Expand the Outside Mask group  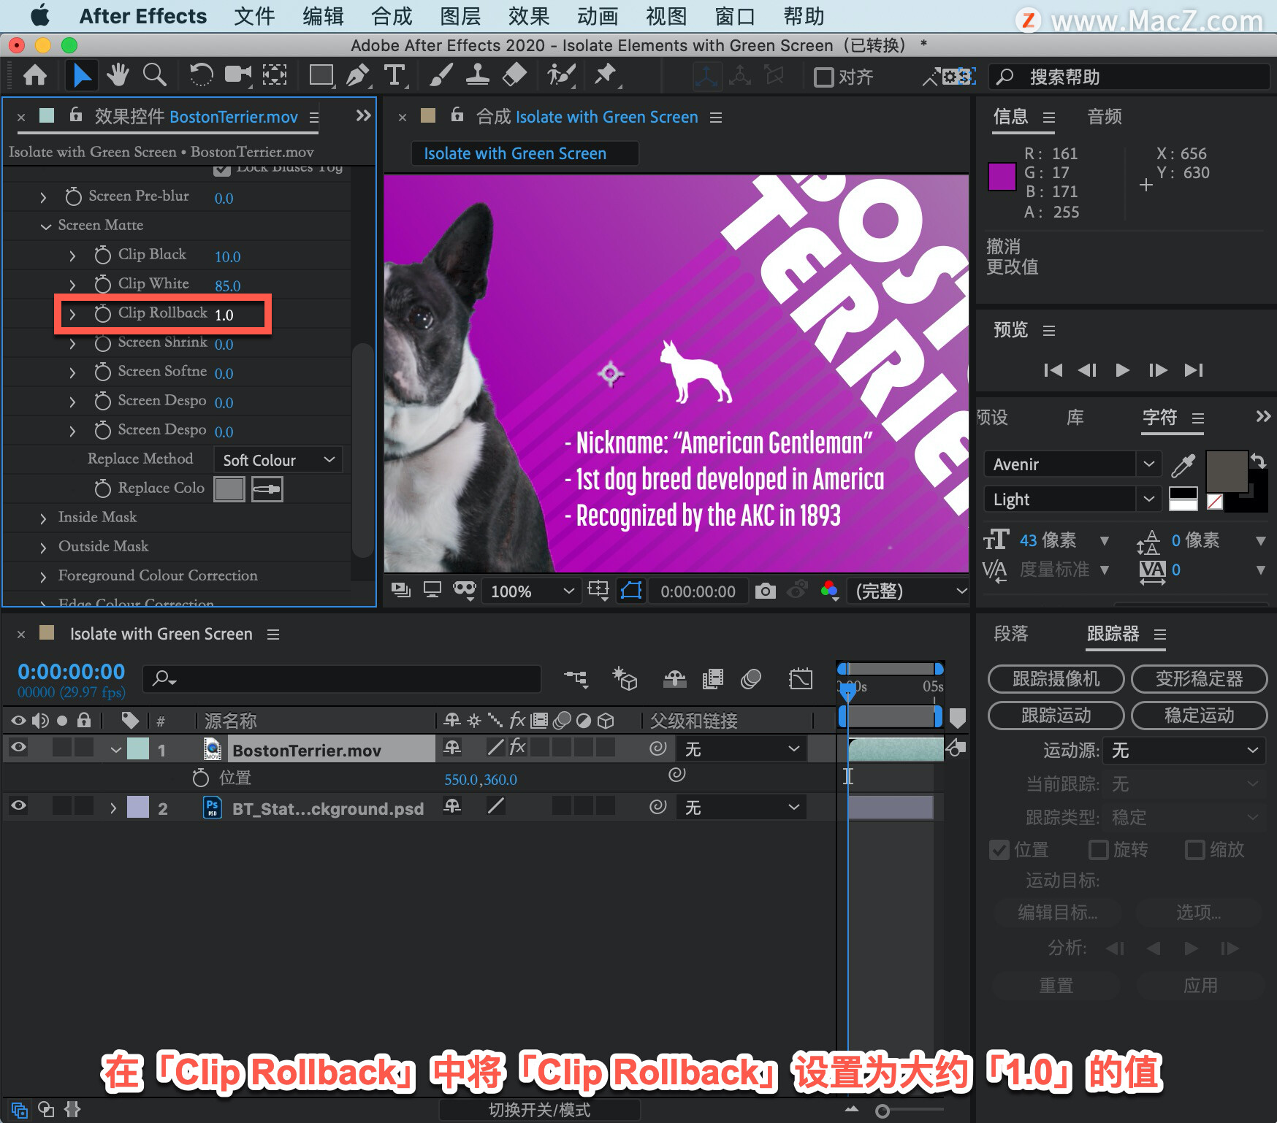click(x=43, y=548)
